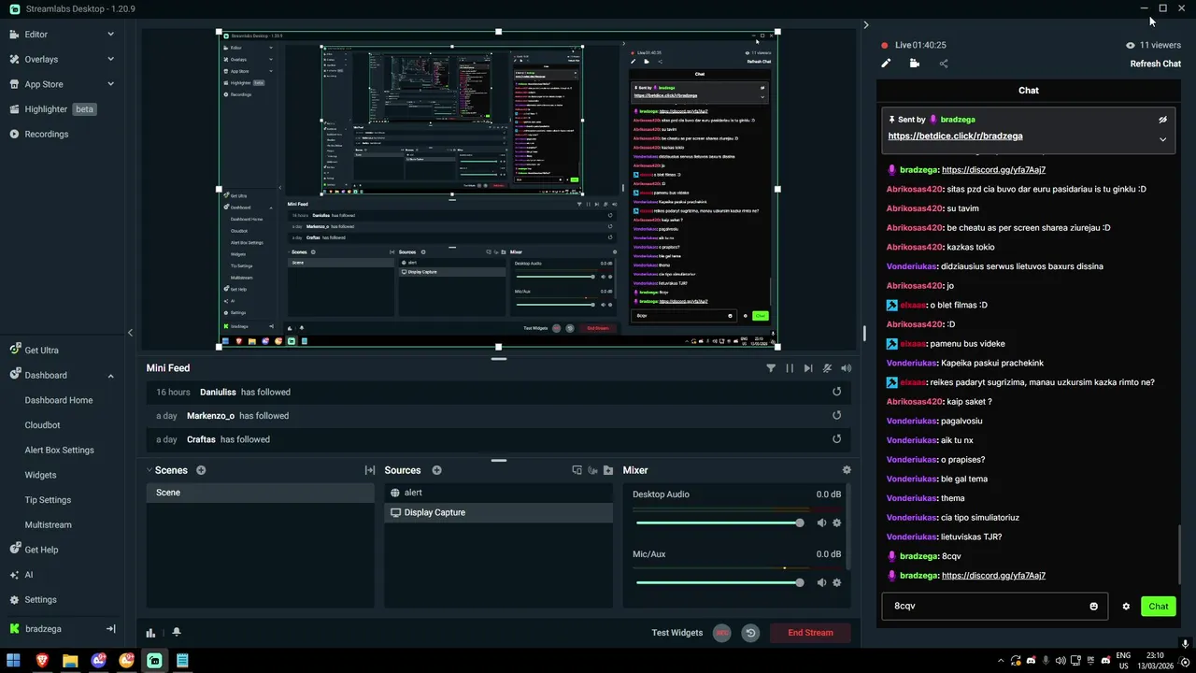
Task: Open Mixer advanced settings gear
Action: coord(847,470)
